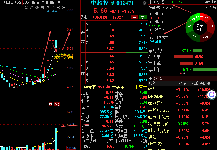The width and height of the screenshot is (217, 150).
Task: Sort by 涨幅 column header
Action: coord(182,83)
